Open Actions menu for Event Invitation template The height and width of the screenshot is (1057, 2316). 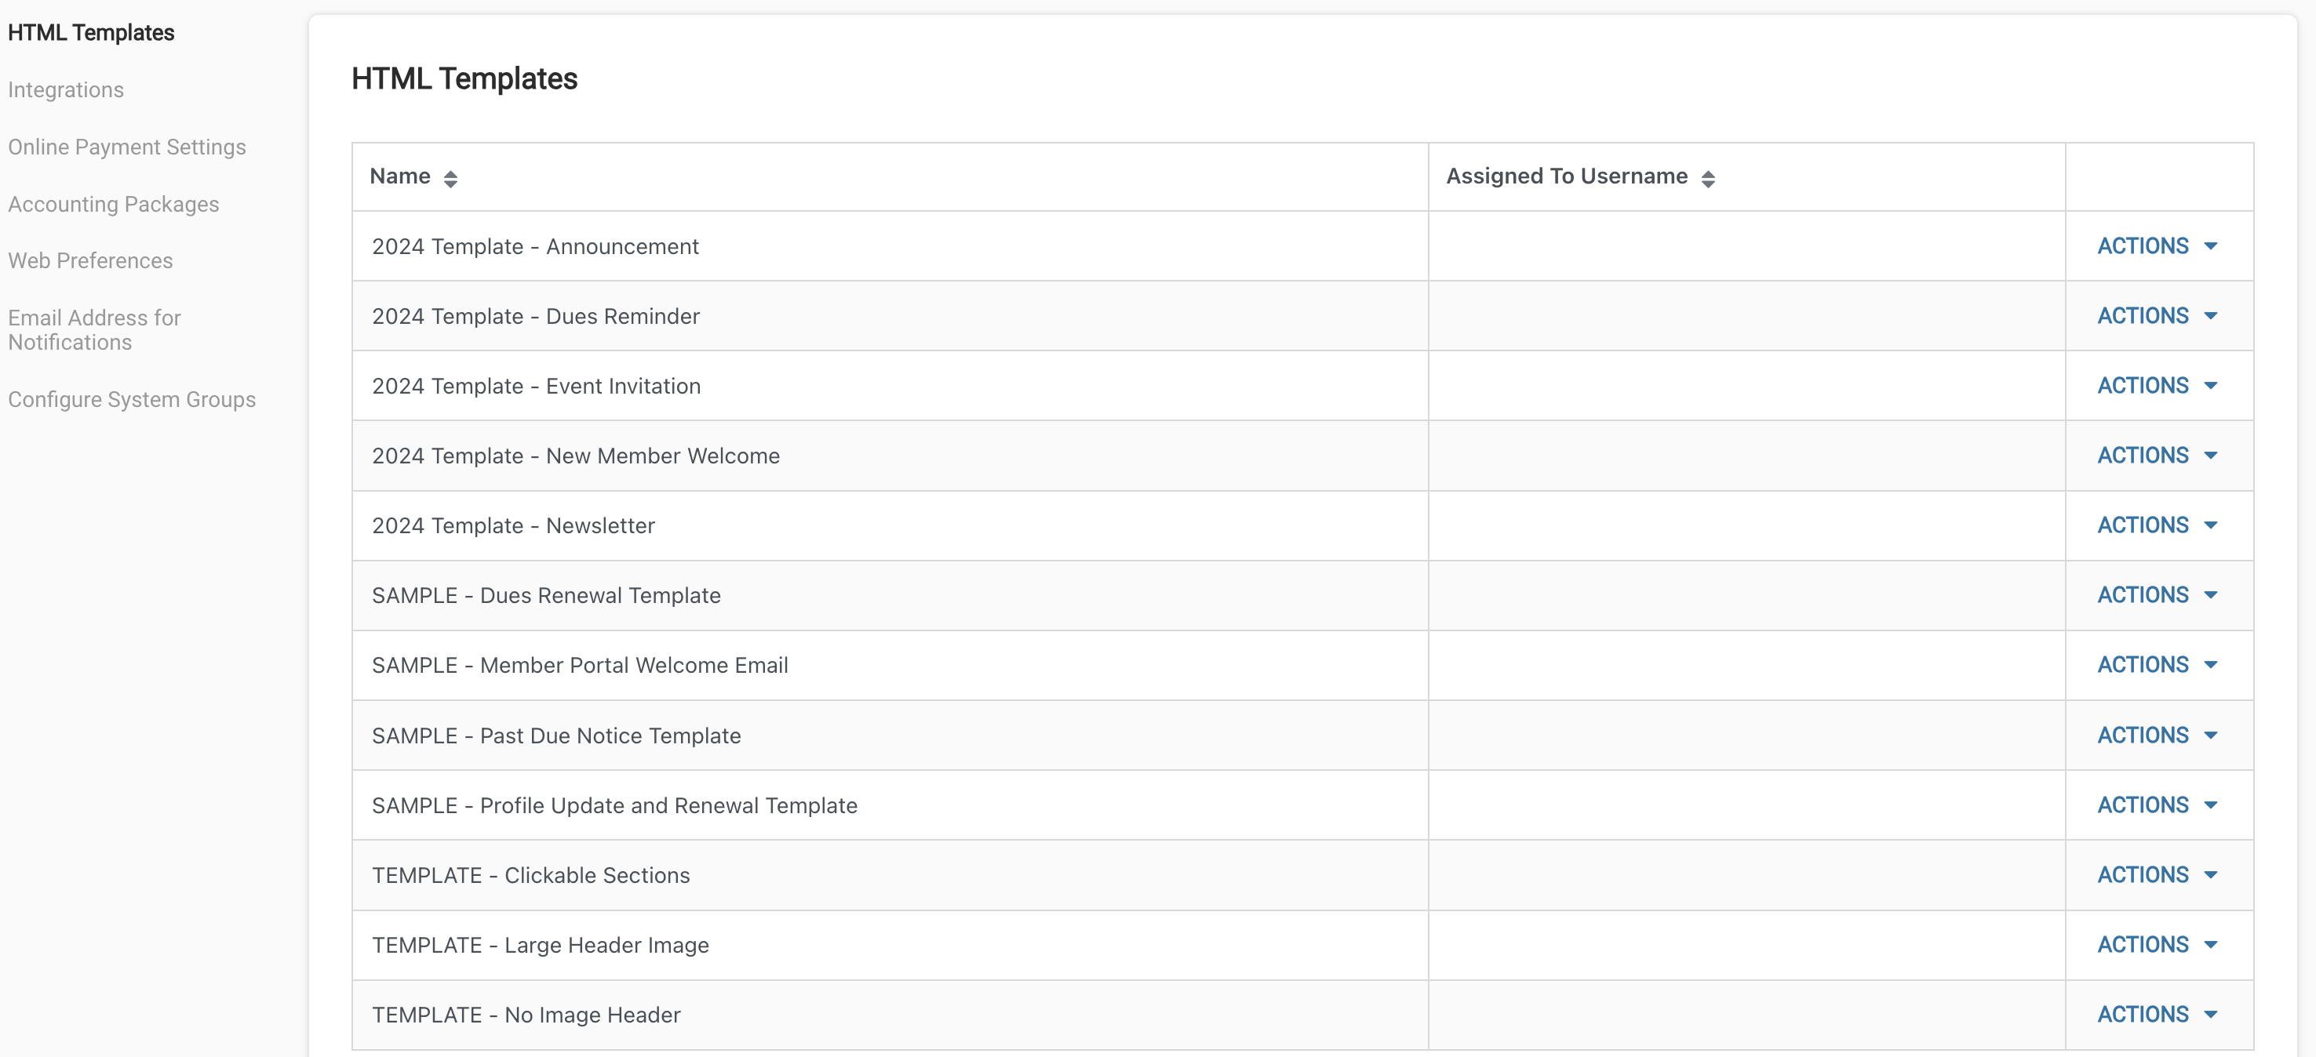pyautogui.click(x=2156, y=386)
